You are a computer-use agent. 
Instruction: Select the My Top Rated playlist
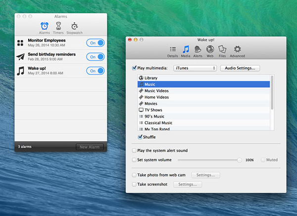coord(203,129)
